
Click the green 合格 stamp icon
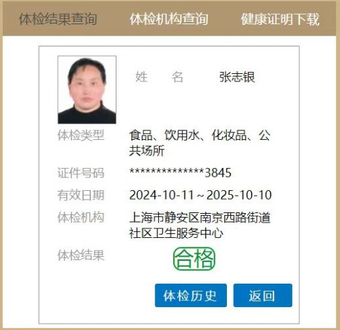tap(194, 259)
